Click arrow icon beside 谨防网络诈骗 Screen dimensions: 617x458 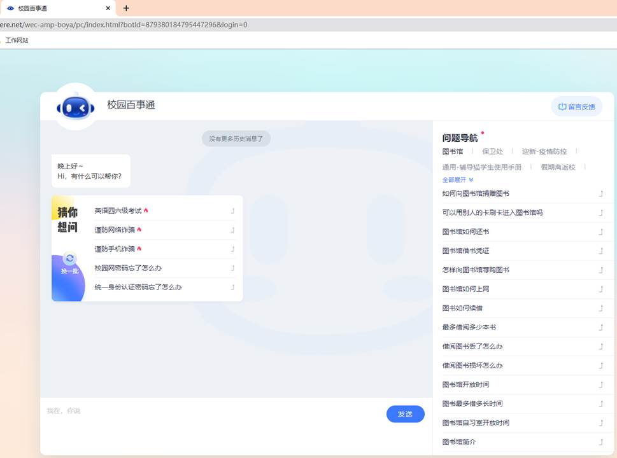click(232, 230)
